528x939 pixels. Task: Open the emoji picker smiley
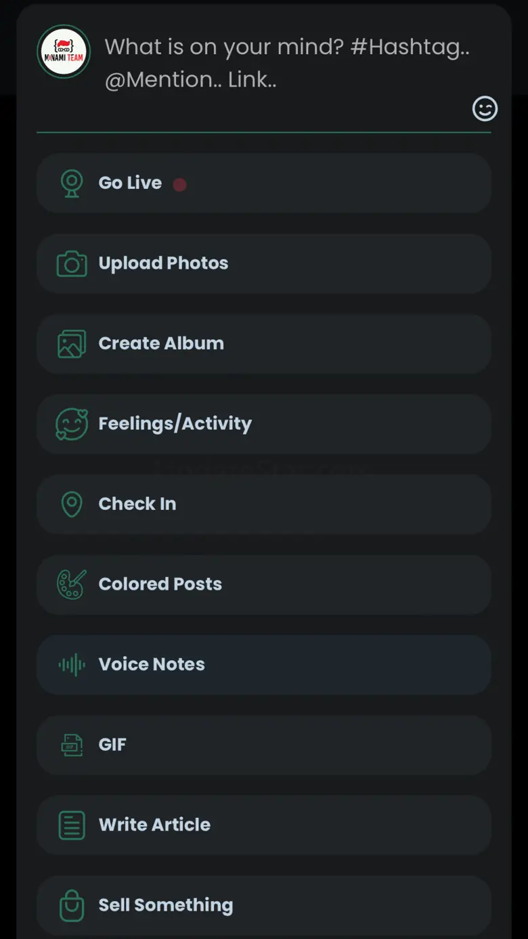[485, 109]
